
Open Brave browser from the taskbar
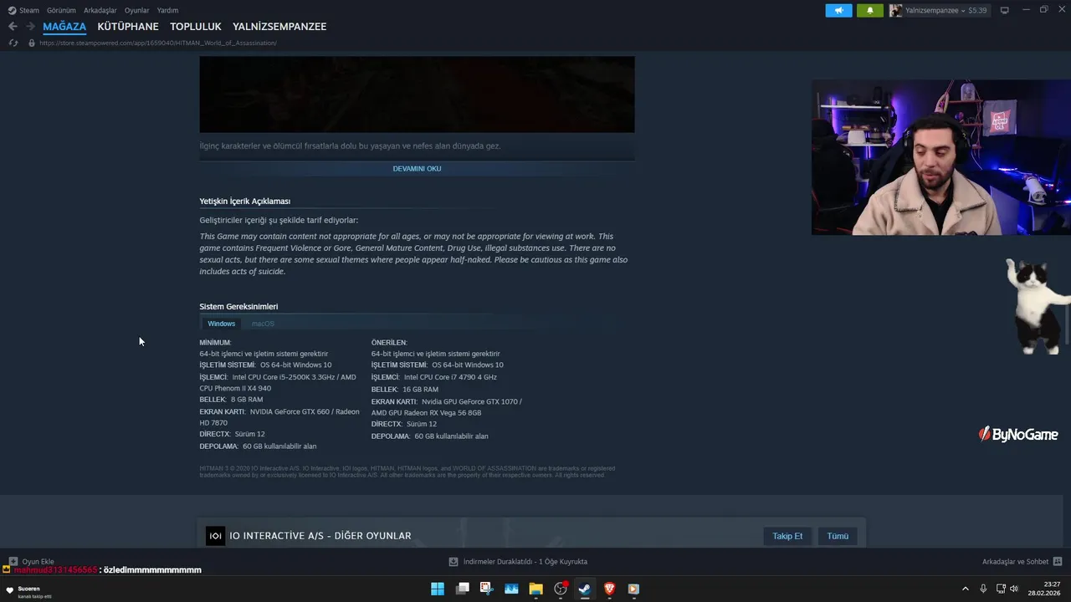[x=609, y=589]
